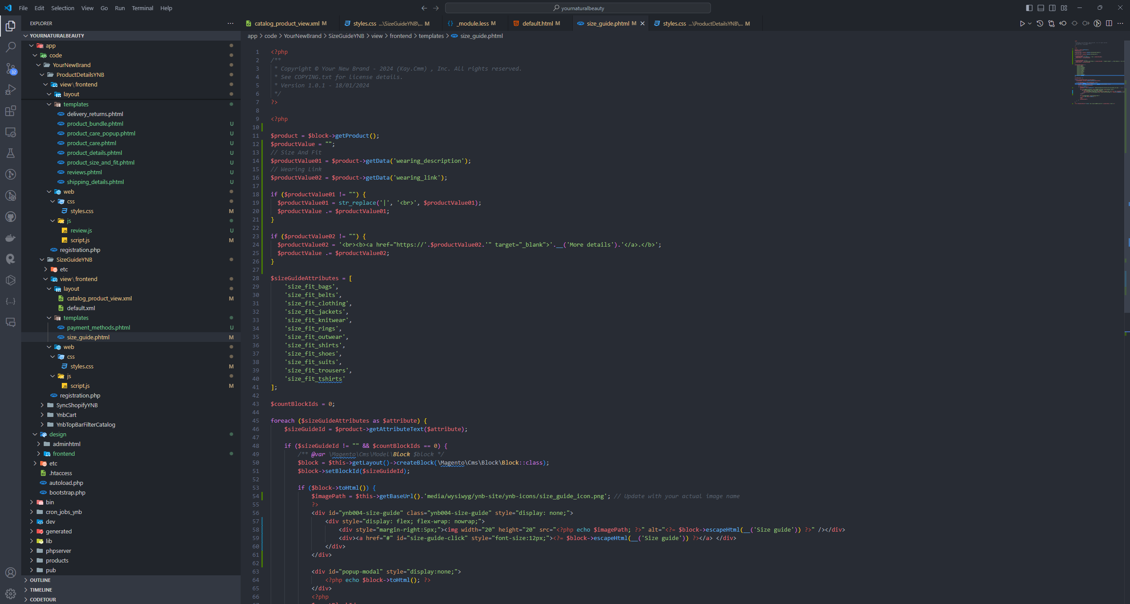Expand the SyncShopifyYNB folder

pyautogui.click(x=77, y=405)
